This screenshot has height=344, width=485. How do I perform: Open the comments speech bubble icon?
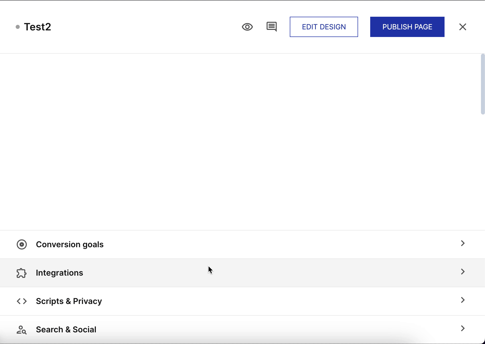(x=272, y=27)
